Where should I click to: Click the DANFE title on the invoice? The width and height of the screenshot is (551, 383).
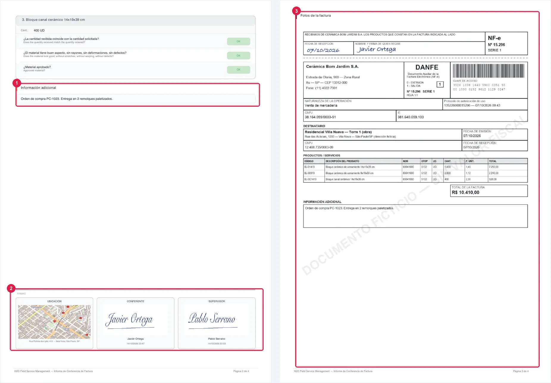click(x=427, y=67)
